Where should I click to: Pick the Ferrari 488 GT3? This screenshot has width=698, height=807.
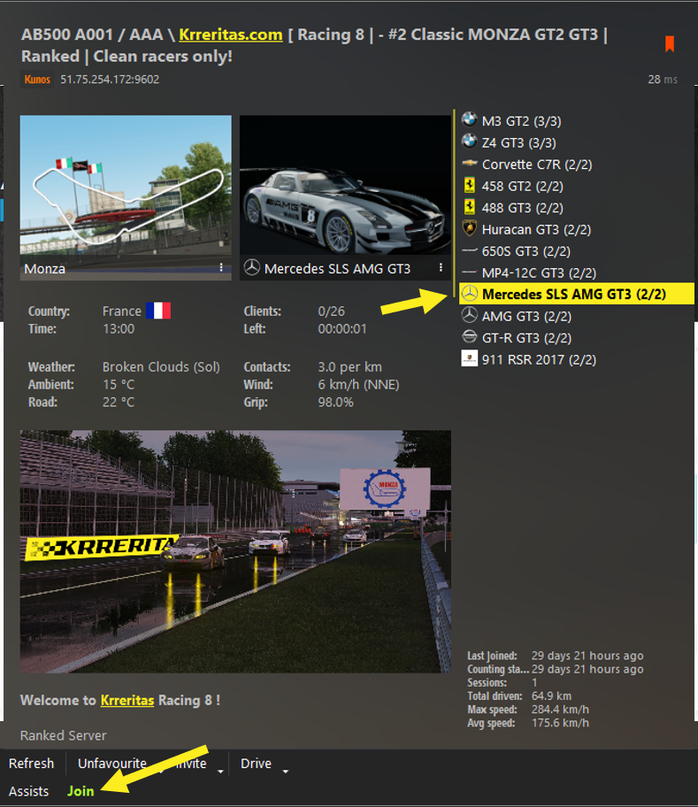pos(522,208)
